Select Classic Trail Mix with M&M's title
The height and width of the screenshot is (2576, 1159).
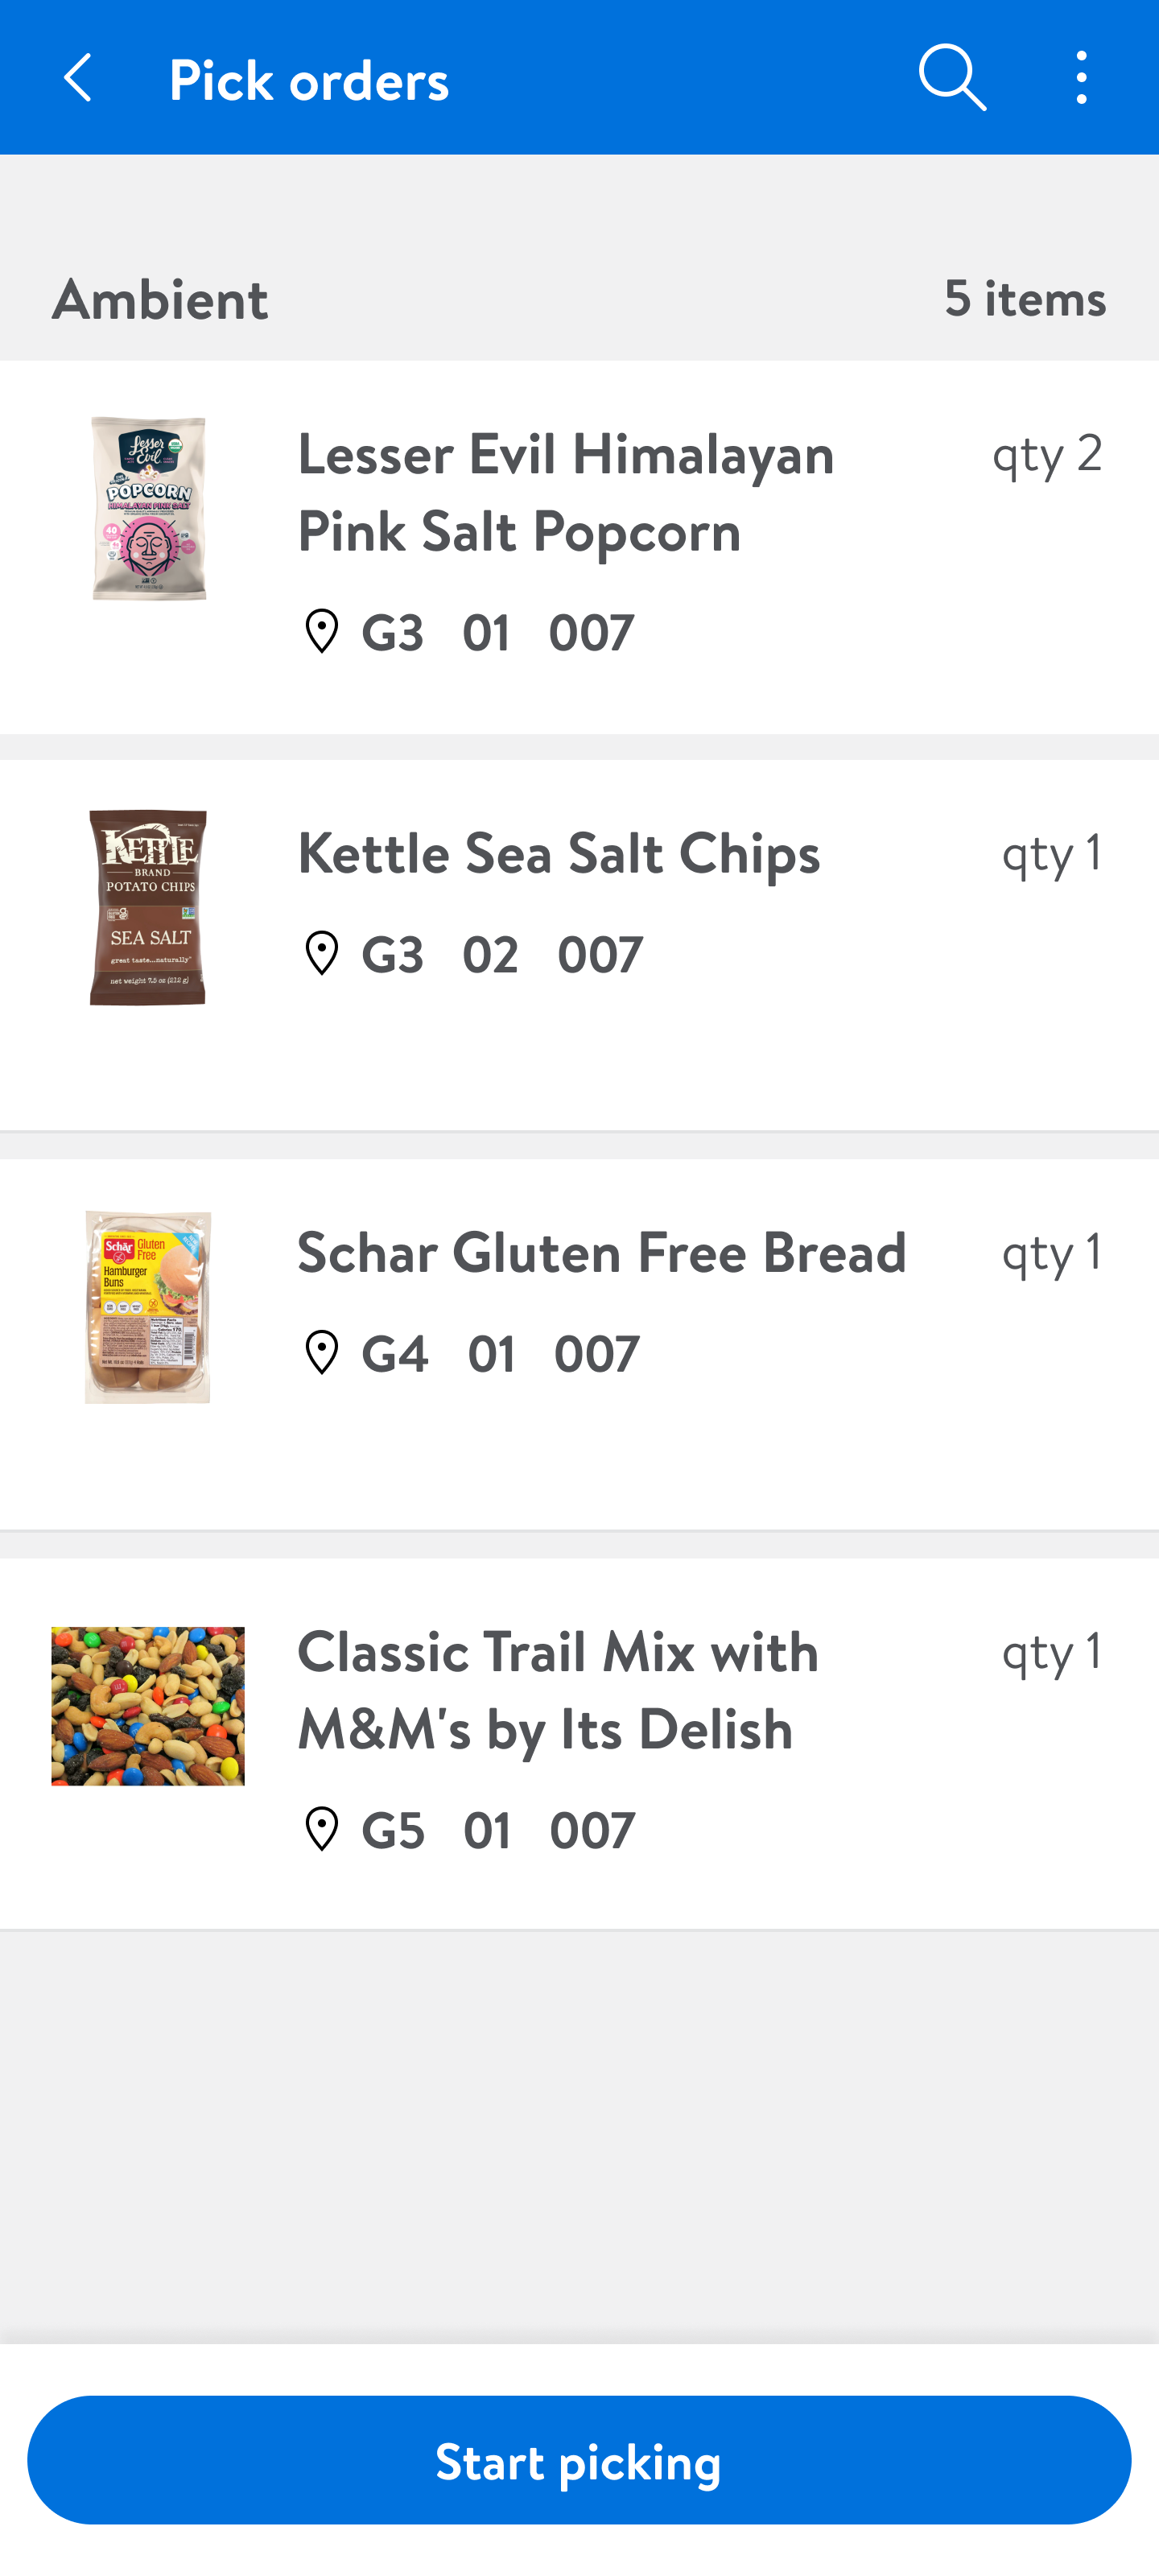point(558,1689)
